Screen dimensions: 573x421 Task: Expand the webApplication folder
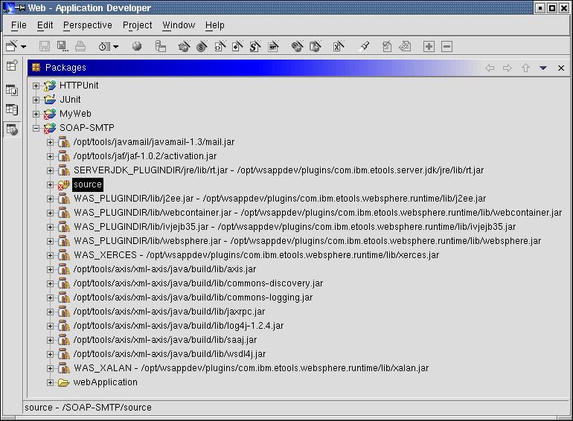tap(50, 382)
